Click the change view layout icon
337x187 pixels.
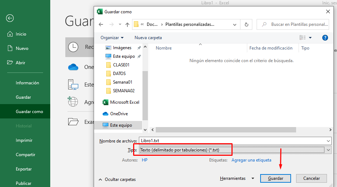[303, 38]
